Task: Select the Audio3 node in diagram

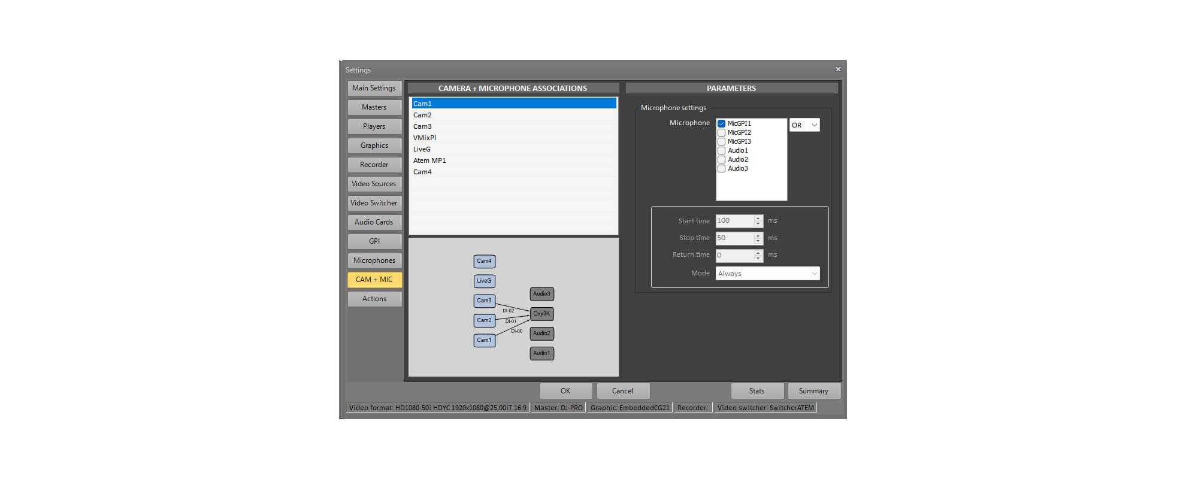Action: [541, 294]
